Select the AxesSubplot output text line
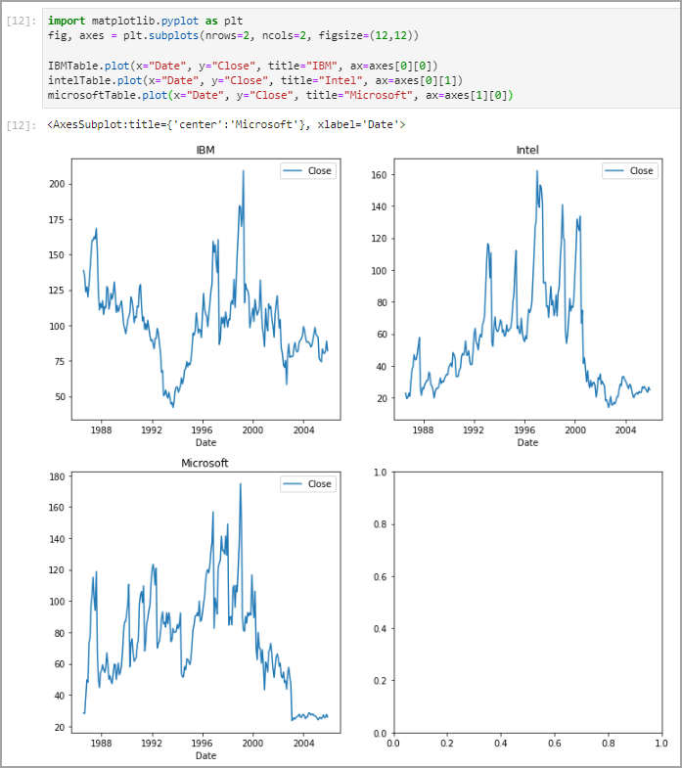The image size is (682, 768). pyautogui.click(x=226, y=124)
